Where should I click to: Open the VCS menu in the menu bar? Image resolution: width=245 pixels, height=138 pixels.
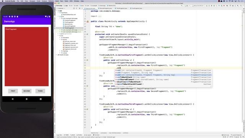[x=71, y=1]
